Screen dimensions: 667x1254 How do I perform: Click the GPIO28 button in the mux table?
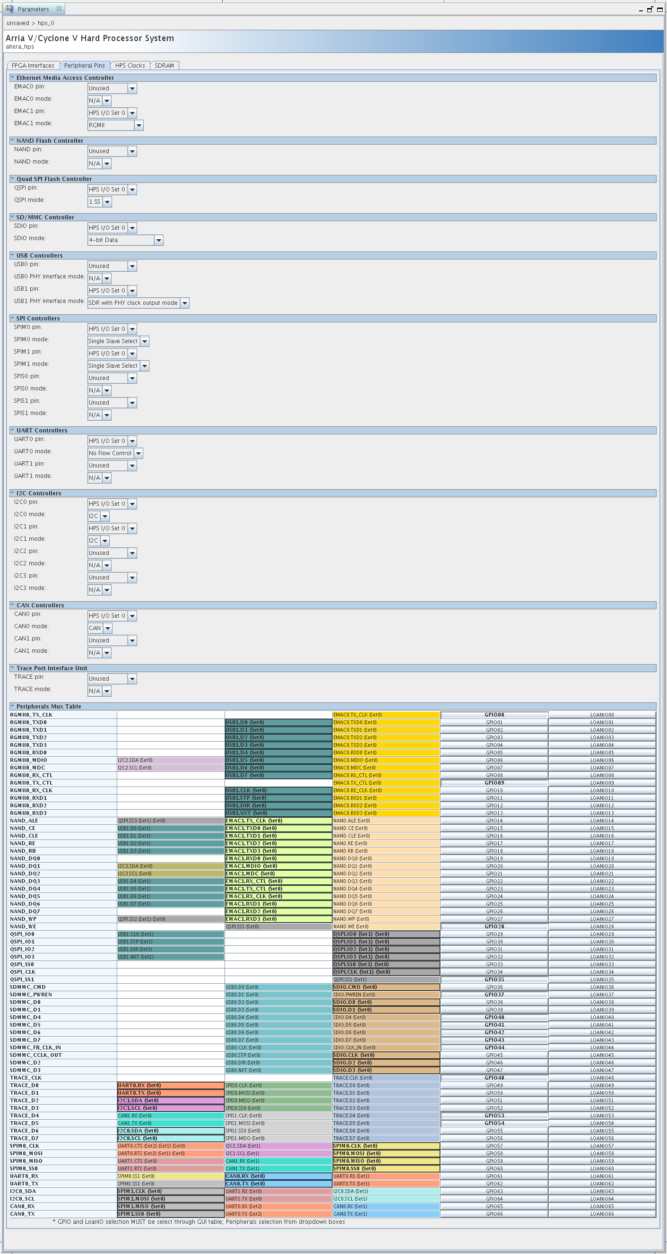point(494,926)
